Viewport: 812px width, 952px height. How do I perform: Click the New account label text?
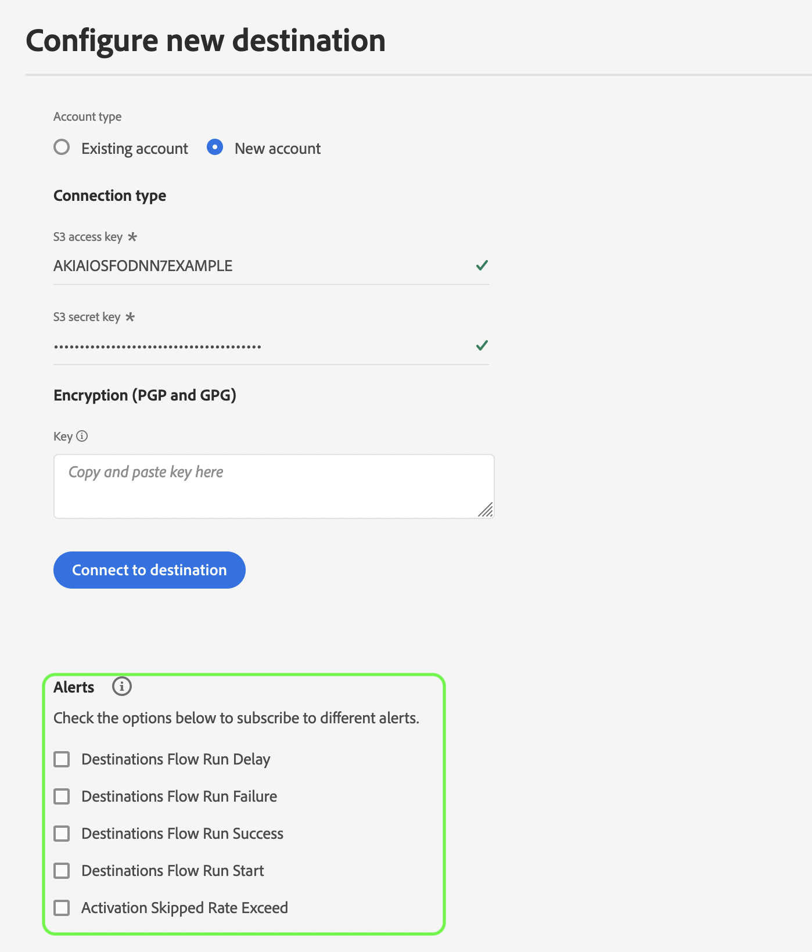[278, 149]
